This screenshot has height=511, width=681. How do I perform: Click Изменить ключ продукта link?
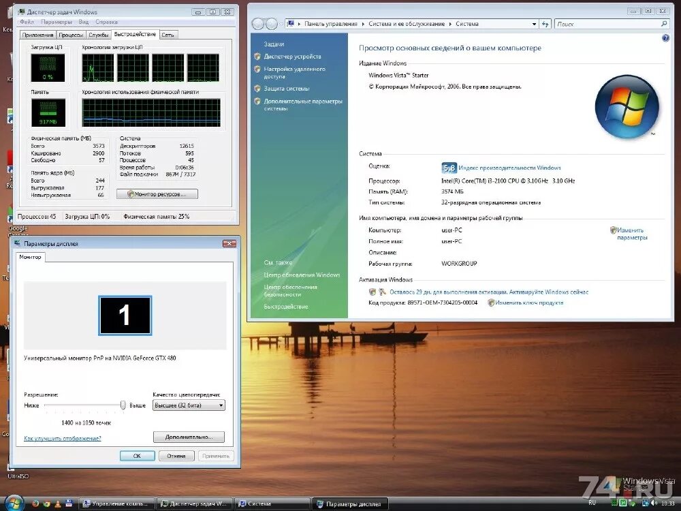(529, 303)
